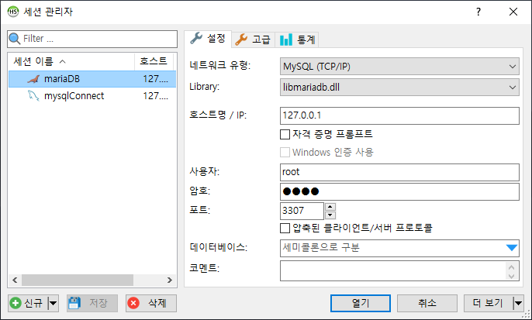
Task: Click the 호스트 column header
Action: (x=154, y=61)
